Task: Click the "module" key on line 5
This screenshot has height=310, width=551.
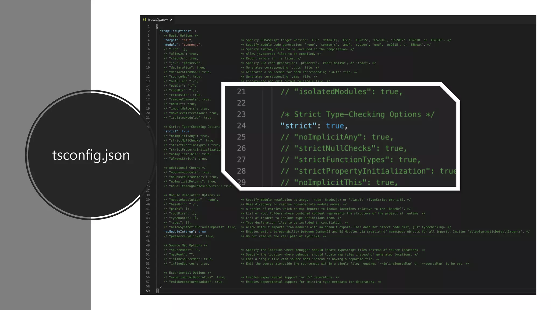Action: point(171,45)
